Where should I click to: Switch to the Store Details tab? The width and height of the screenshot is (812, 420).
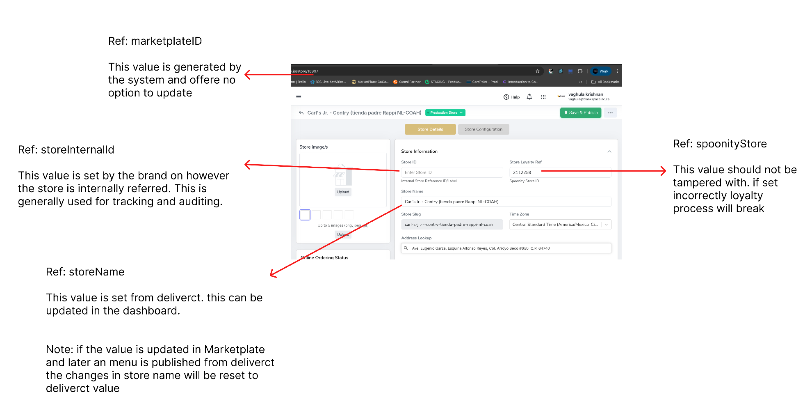pos(430,129)
